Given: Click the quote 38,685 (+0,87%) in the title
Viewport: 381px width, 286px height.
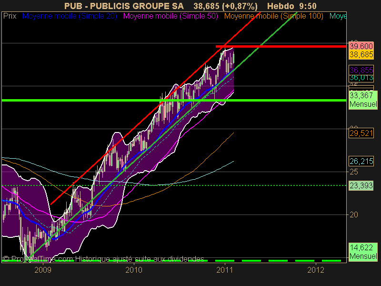Looking at the screenshot, I should click(225, 6).
